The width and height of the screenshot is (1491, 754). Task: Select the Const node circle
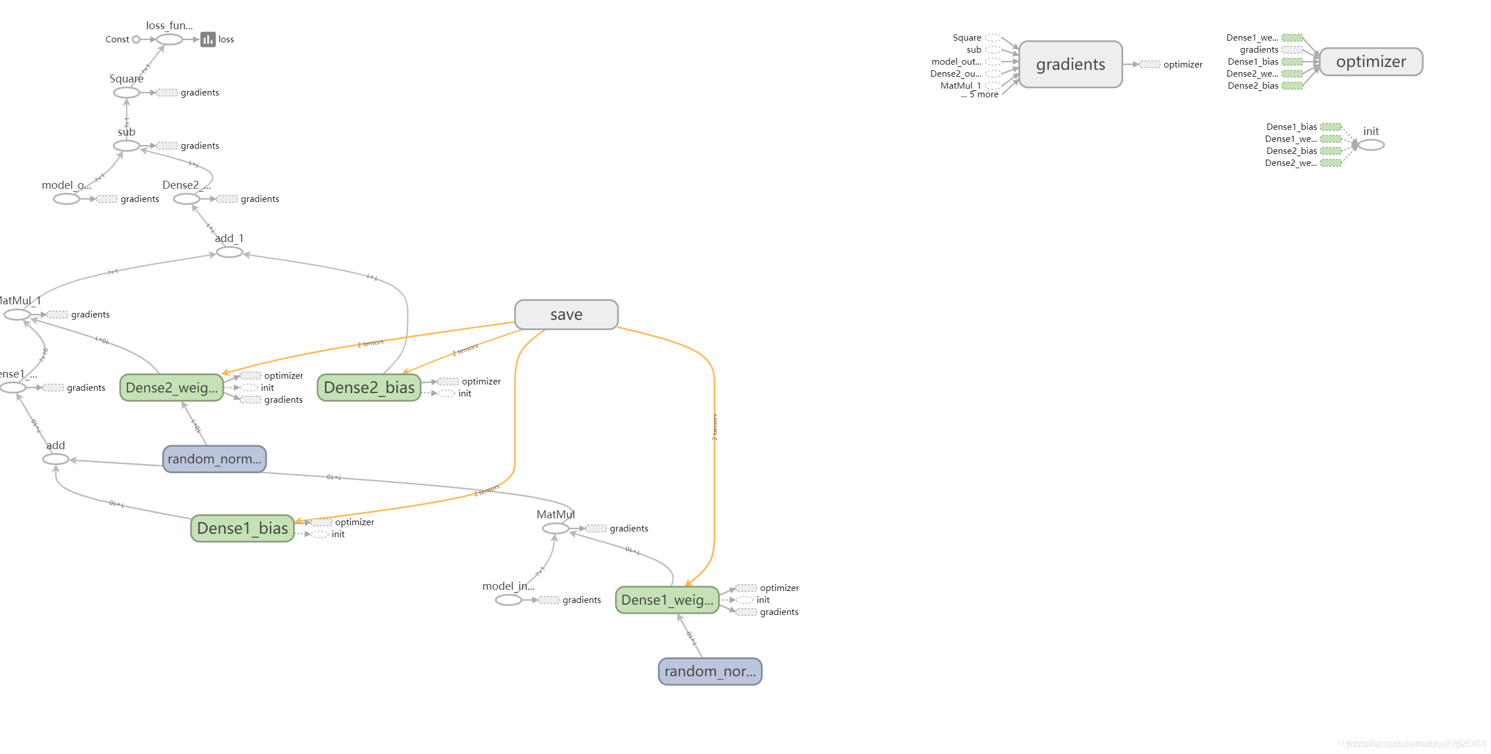[x=136, y=39]
